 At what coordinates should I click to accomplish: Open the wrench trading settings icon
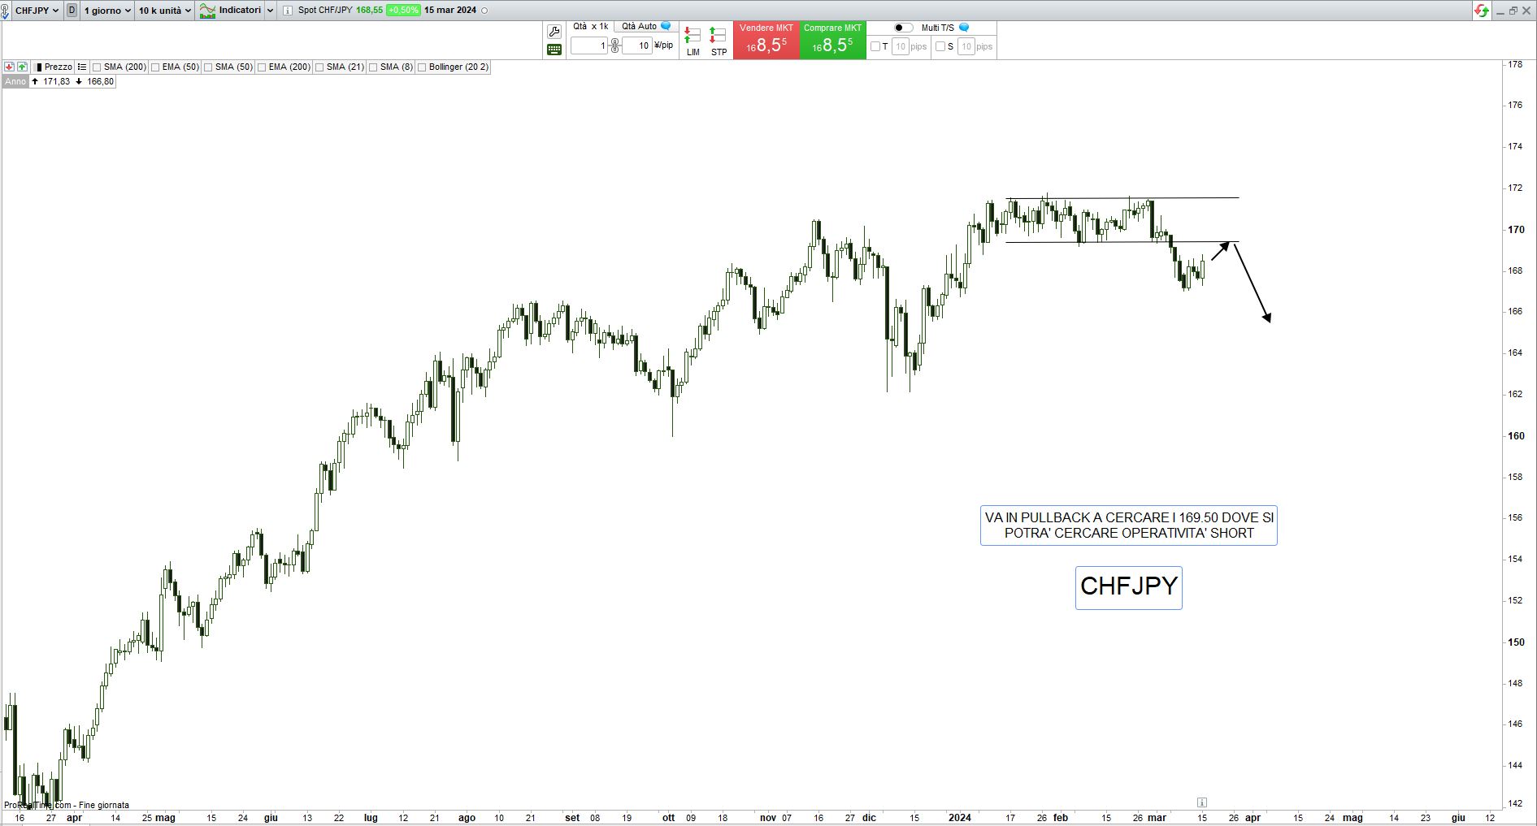(554, 32)
